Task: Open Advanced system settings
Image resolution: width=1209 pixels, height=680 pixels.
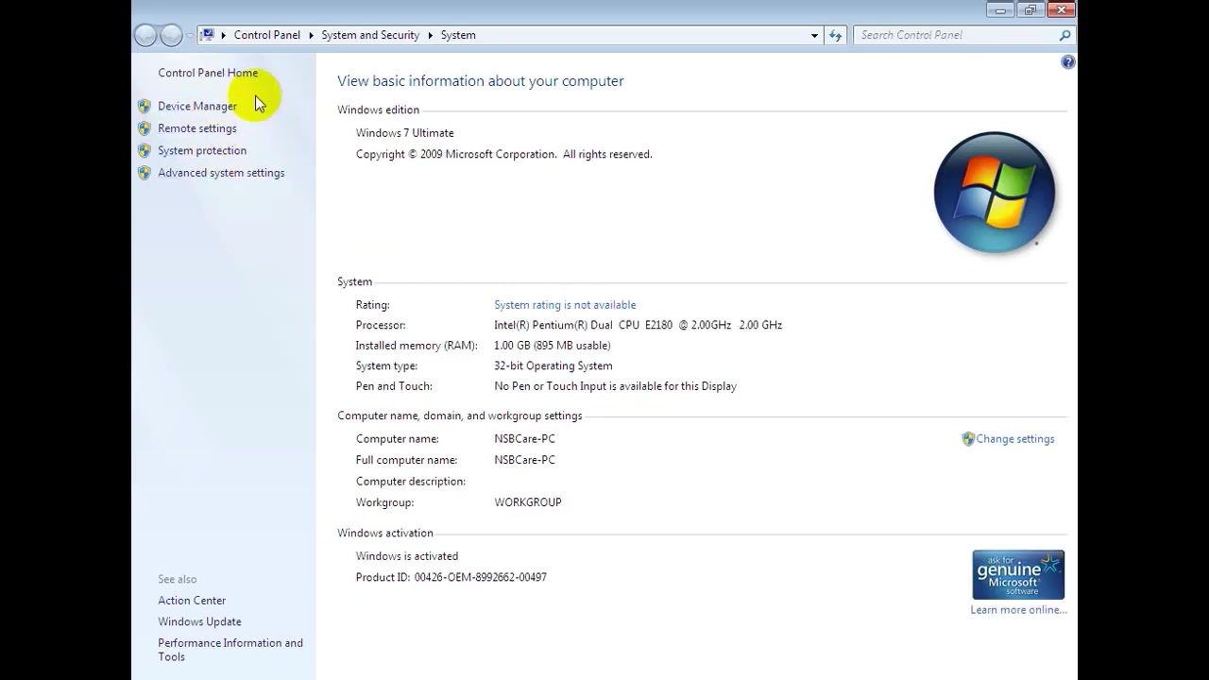Action: (221, 173)
